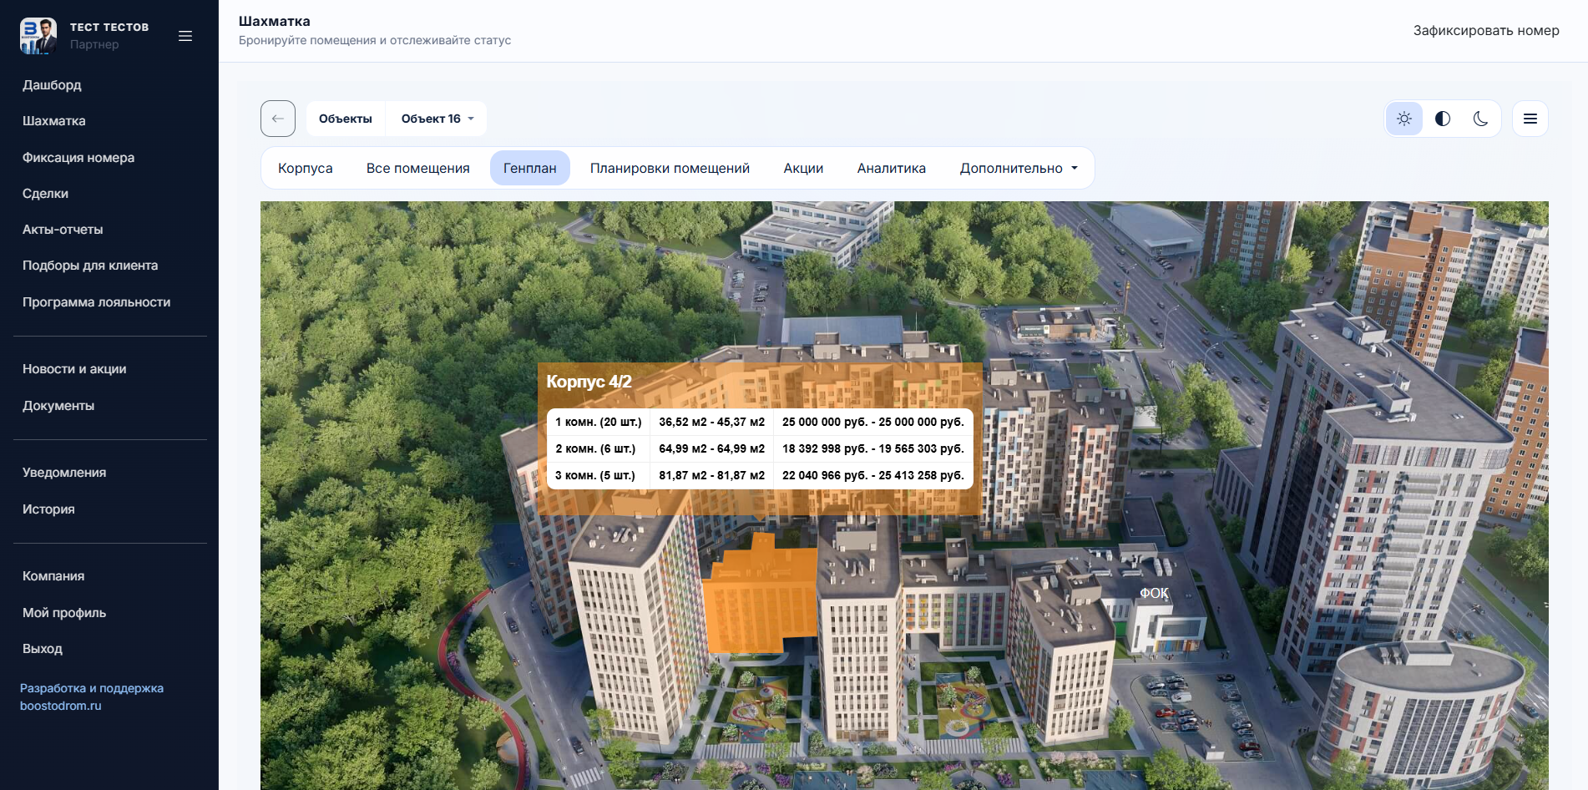Open the Аналитика tab
The image size is (1588, 790).
click(892, 168)
